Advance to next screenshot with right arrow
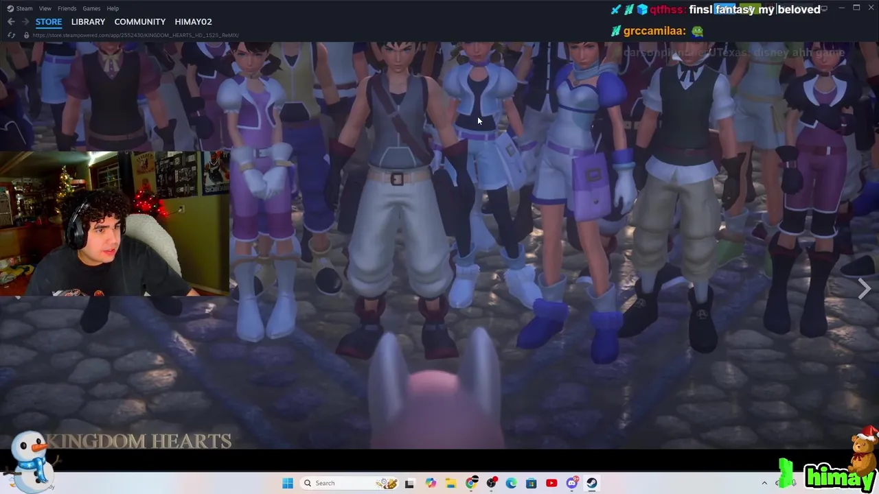Viewport: 879px width, 494px height. click(x=865, y=289)
